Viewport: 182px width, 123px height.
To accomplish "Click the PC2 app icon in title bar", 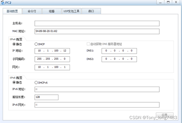I will click(x=3, y=2).
